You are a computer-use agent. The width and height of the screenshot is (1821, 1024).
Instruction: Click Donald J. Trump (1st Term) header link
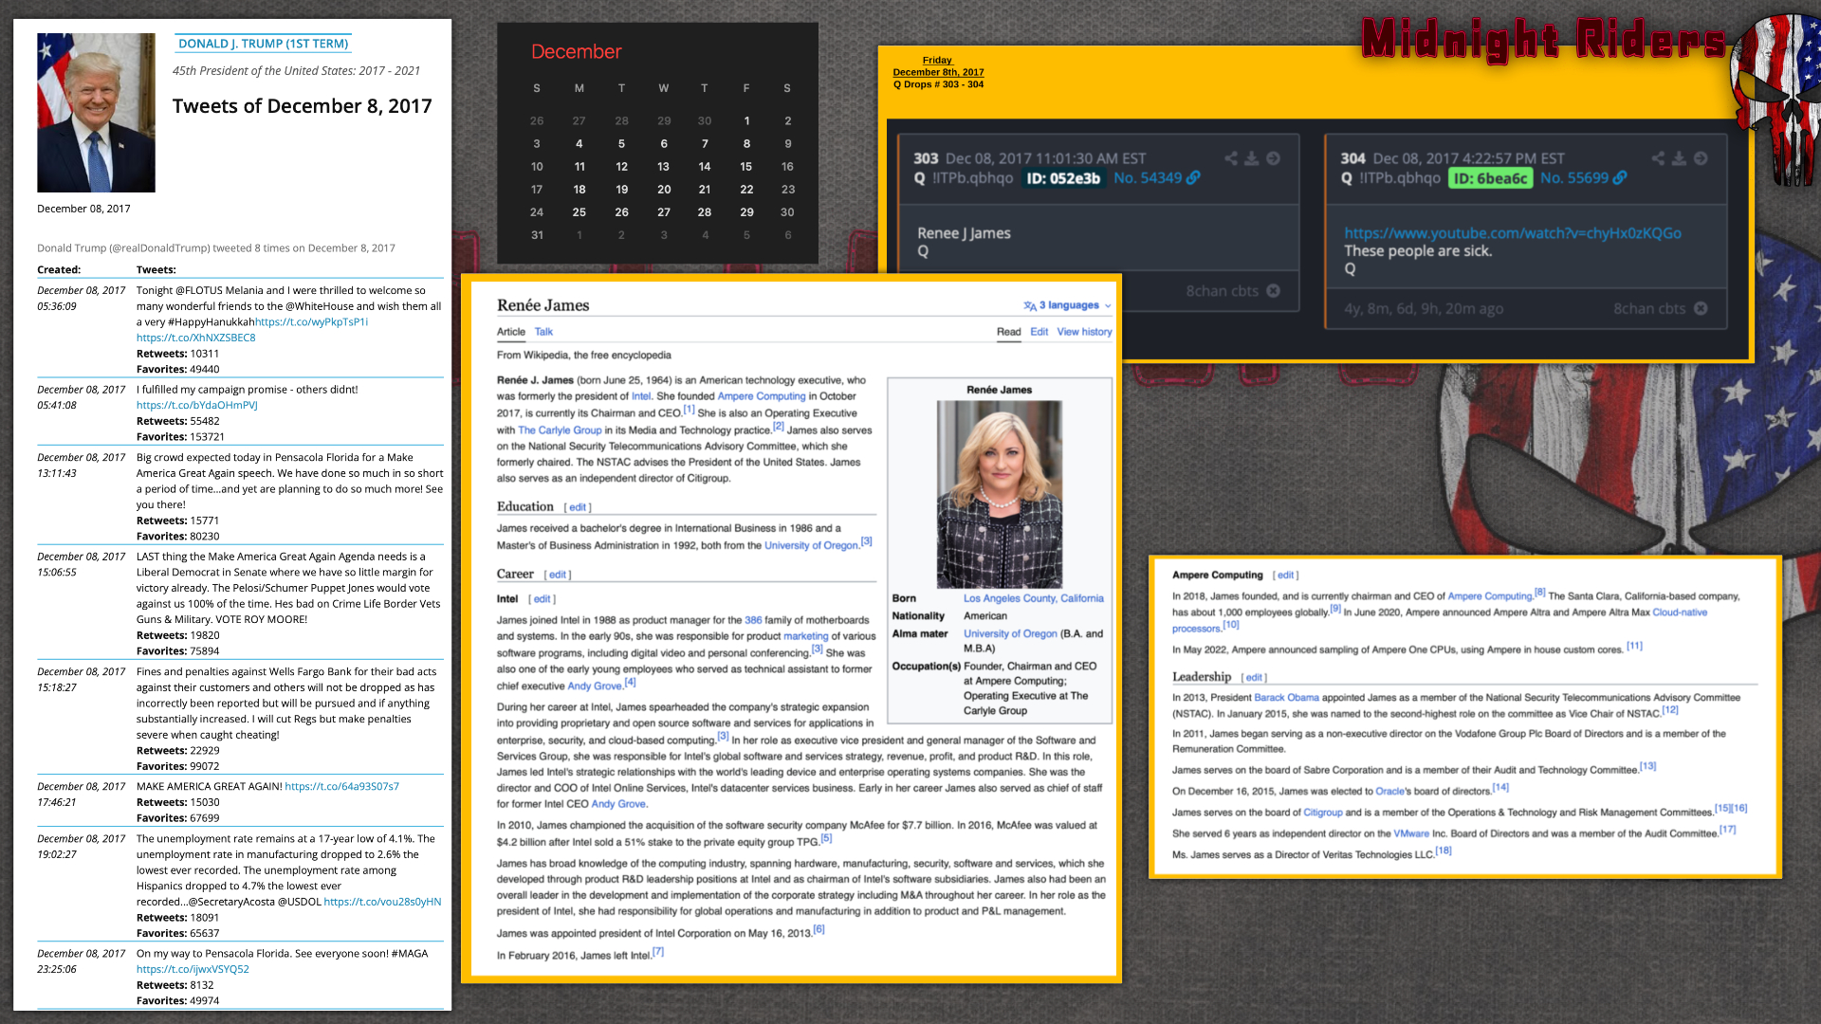pos(263,44)
